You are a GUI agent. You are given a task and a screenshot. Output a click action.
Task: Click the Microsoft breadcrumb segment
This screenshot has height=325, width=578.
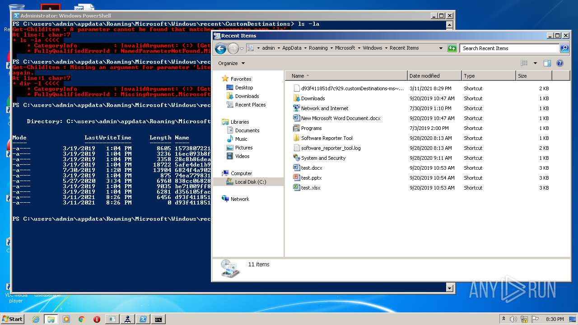[345, 48]
